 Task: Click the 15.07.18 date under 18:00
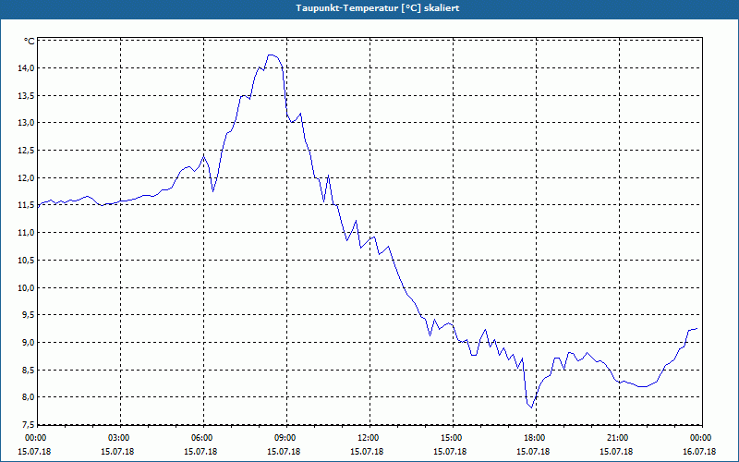(534, 452)
